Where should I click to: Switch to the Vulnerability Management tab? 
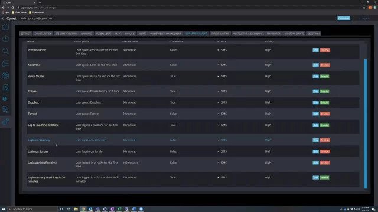(165, 34)
